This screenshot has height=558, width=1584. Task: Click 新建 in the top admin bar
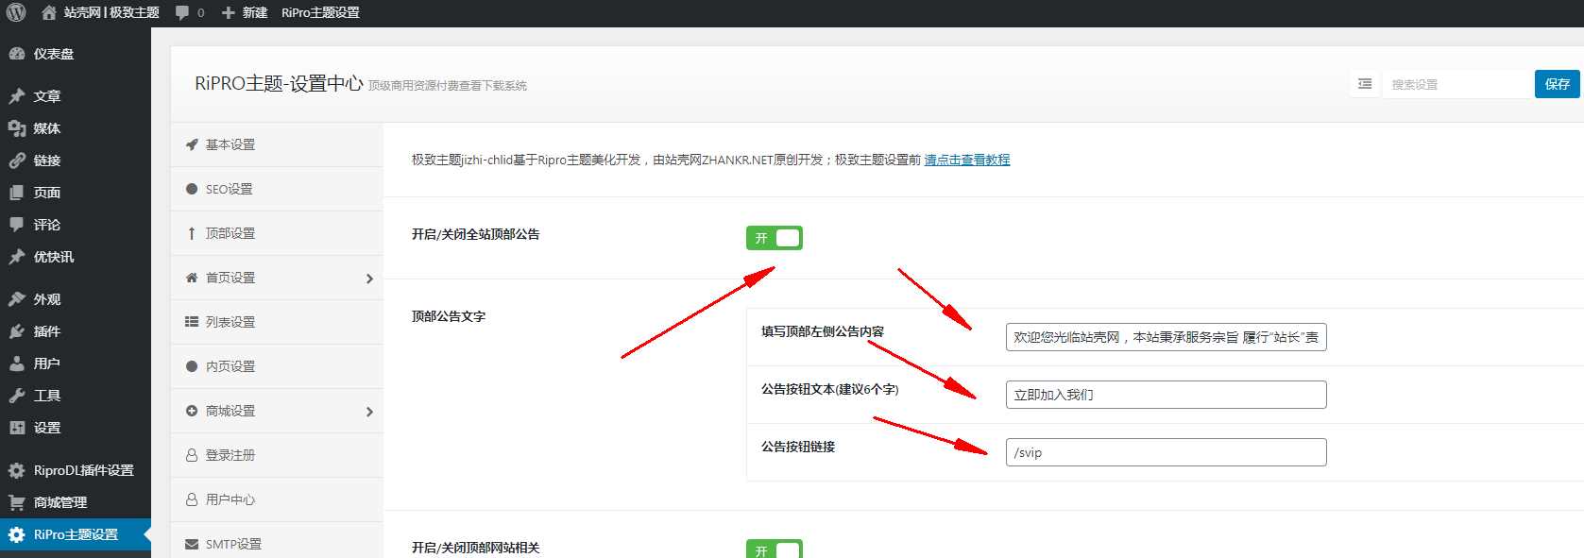255,13
